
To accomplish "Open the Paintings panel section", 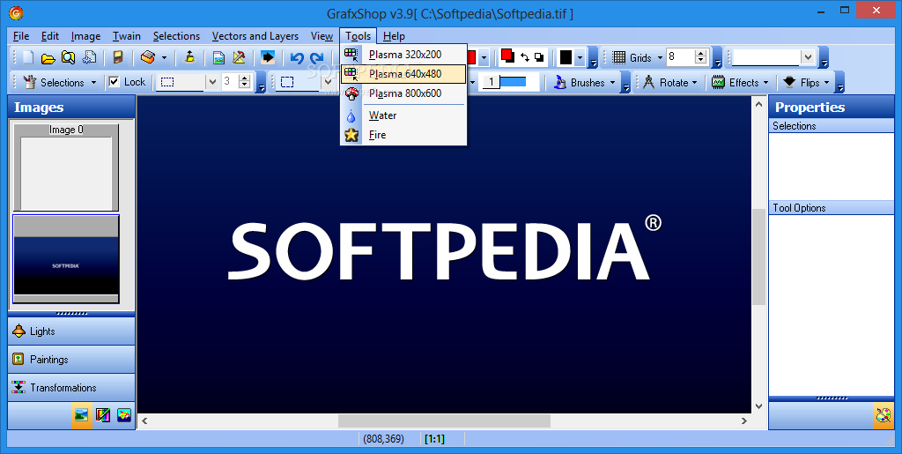I will click(x=71, y=359).
